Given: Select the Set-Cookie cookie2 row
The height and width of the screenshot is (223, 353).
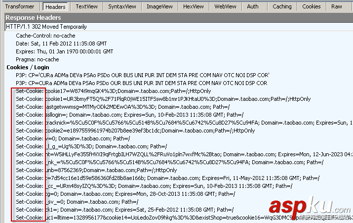Looking at the screenshot, I should point(135,131).
